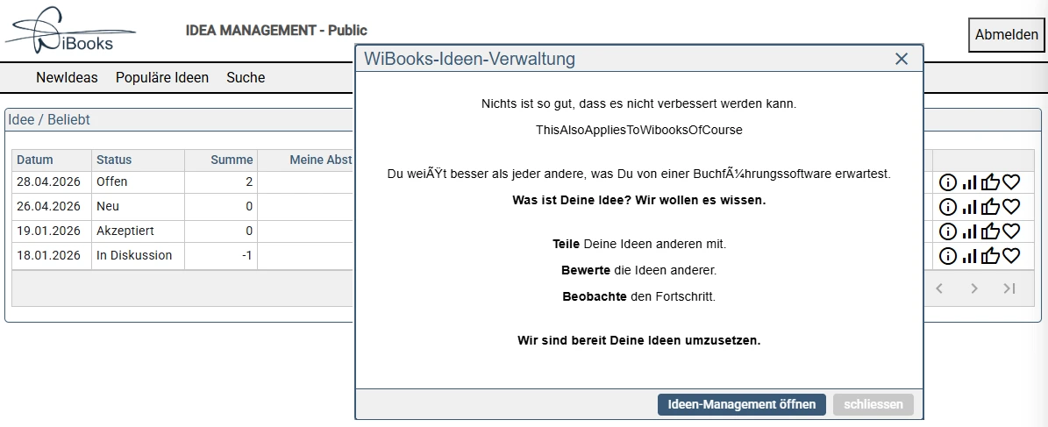Click ThisAlsoAppliesToWibooksOfCourse text in dialog
Image resolution: width=1048 pixels, height=427 pixels.
coord(639,131)
